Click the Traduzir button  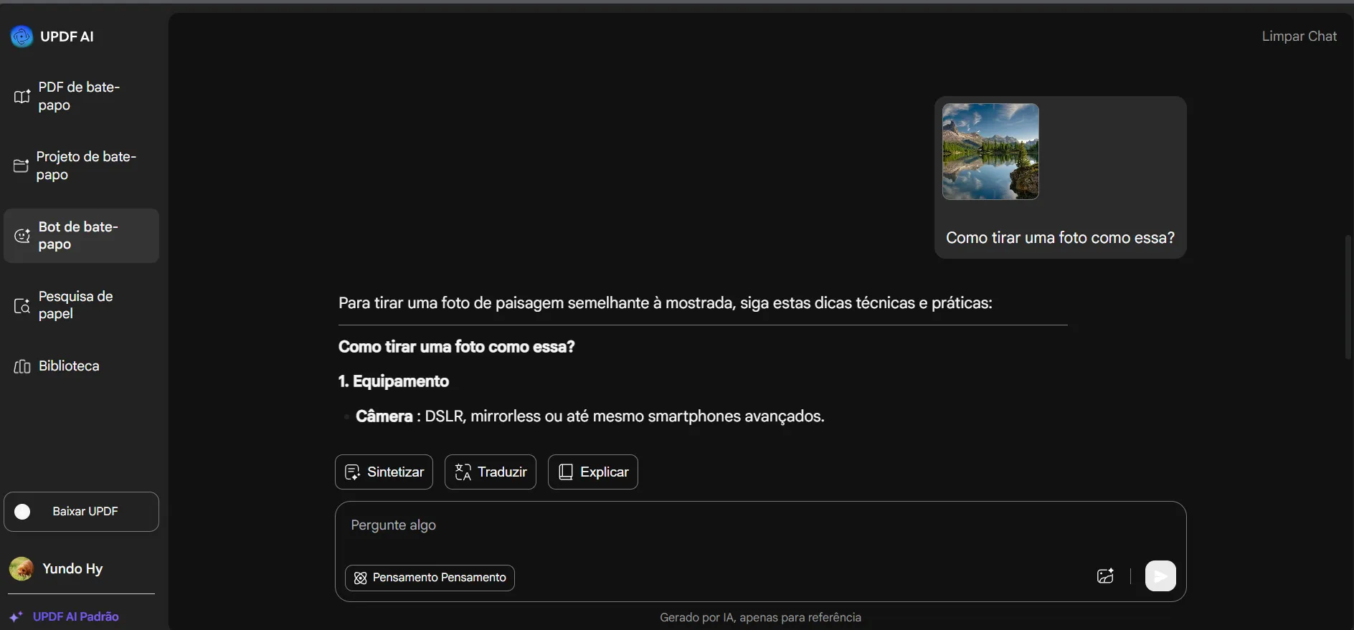[491, 472]
